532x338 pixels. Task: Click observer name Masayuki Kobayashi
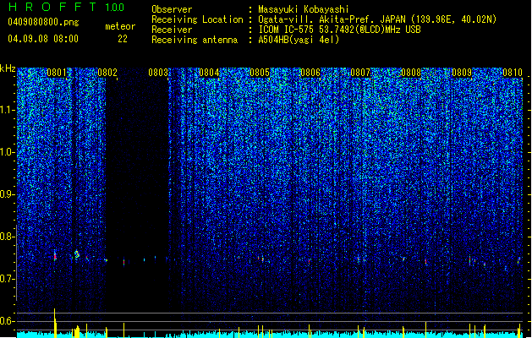[304, 9]
